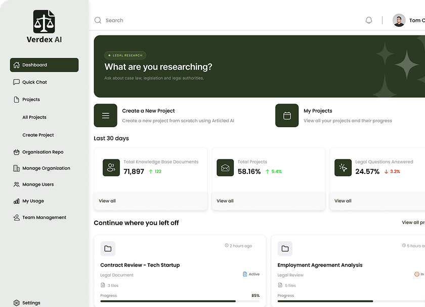Open Team Management page
Image resolution: width=425 pixels, height=307 pixels.
pos(44,217)
